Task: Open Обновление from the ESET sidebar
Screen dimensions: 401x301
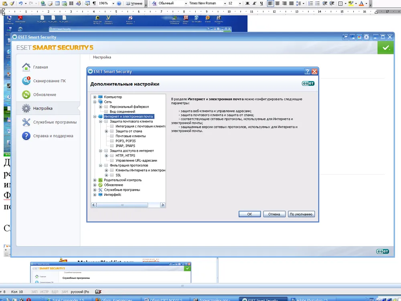Action: pyautogui.click(x=26, y=95)
